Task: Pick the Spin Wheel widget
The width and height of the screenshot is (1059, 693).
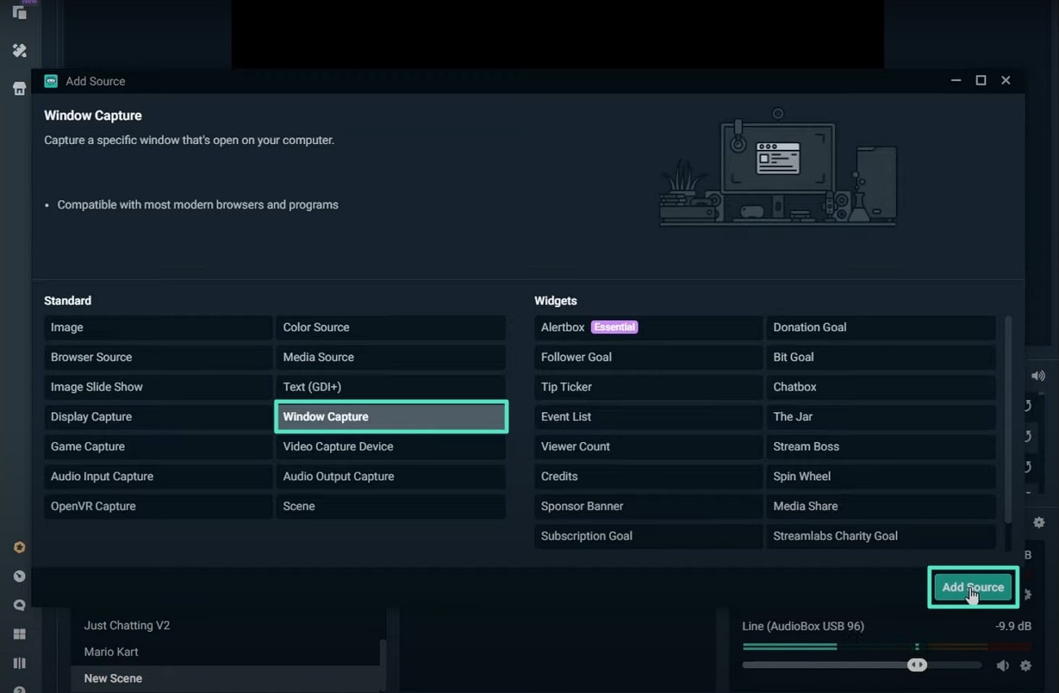Action: pyautogui.click(x=881, y=476)
